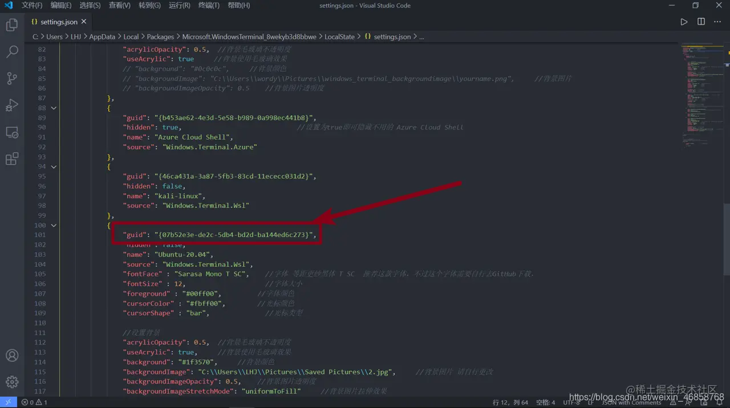Click the remote window status icon
This screenshot has height=408, width=730.
point(9,402)
